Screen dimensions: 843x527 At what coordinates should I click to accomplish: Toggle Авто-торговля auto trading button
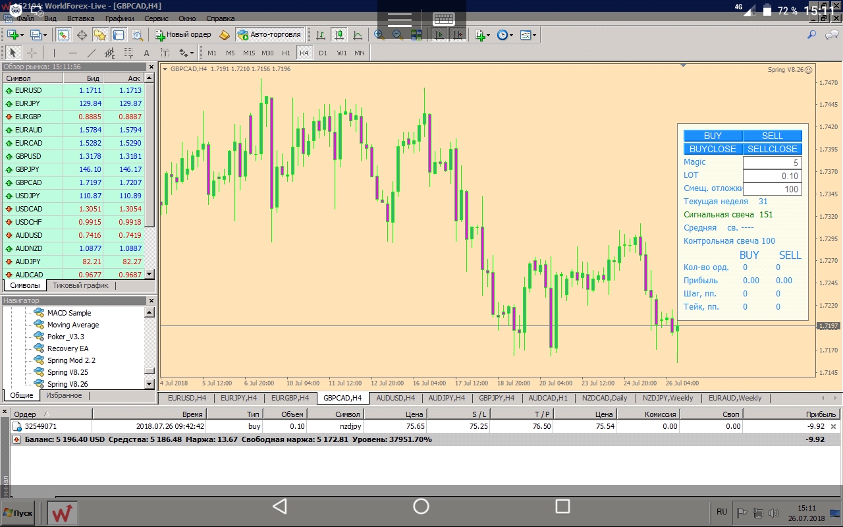click(x=270, y=34)
